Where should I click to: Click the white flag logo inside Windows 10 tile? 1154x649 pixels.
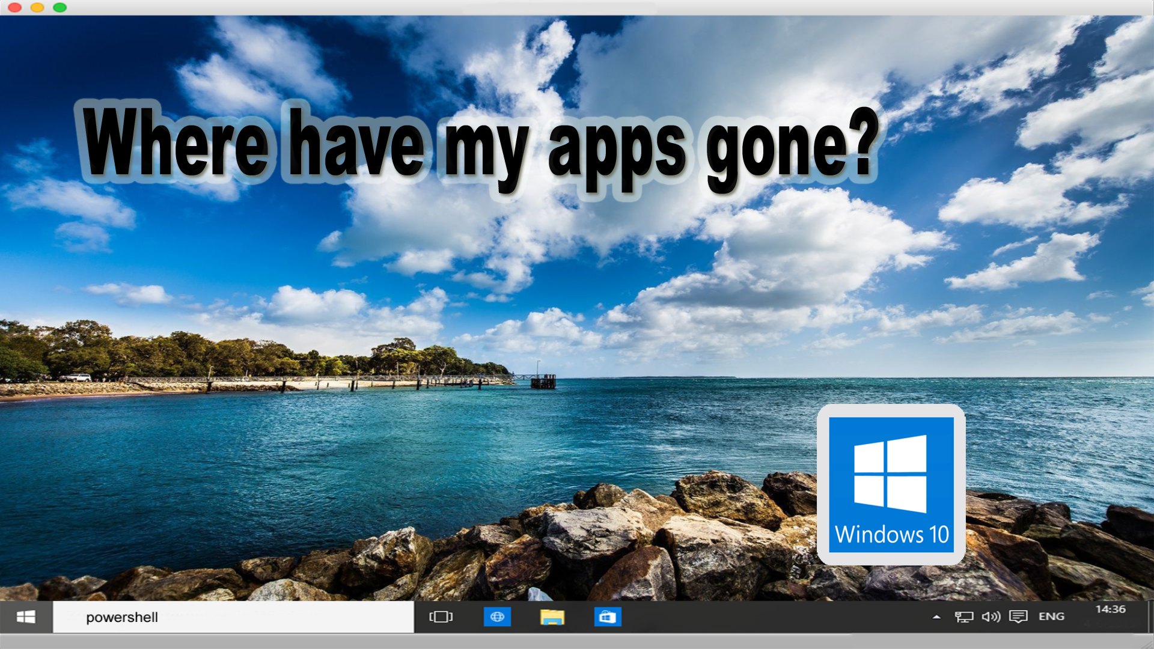pyautogui.click(x=890, y=474)
